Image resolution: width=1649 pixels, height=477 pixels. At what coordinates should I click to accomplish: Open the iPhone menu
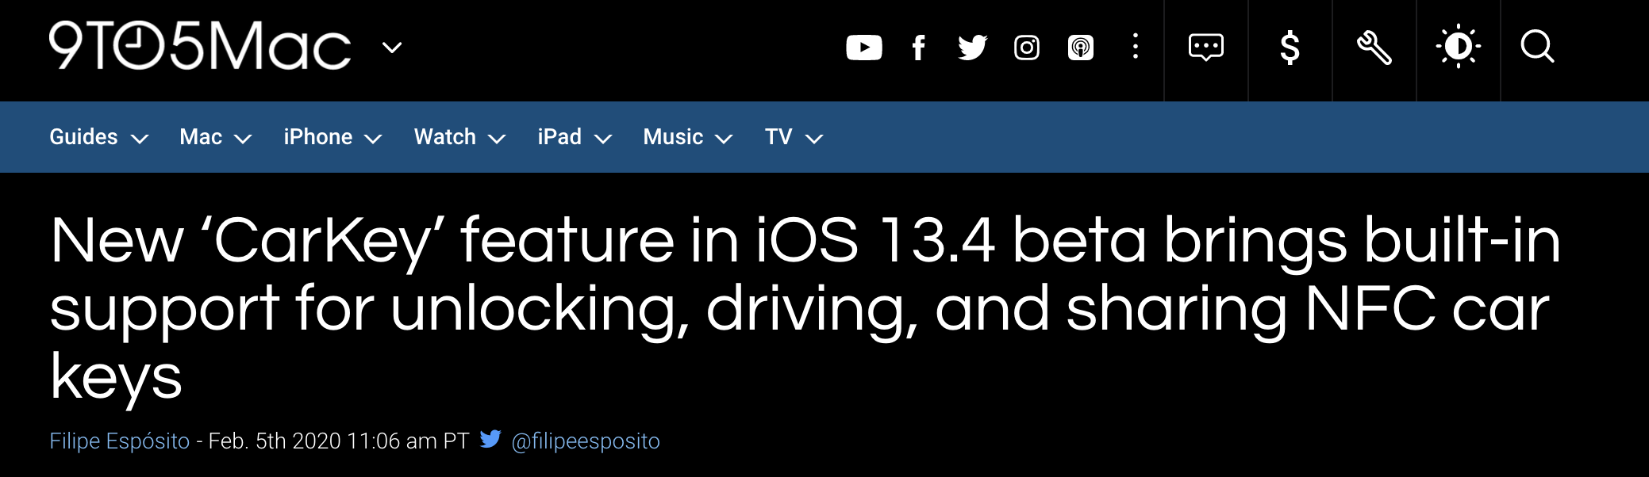pyautogui.click(x=318, y=137)
